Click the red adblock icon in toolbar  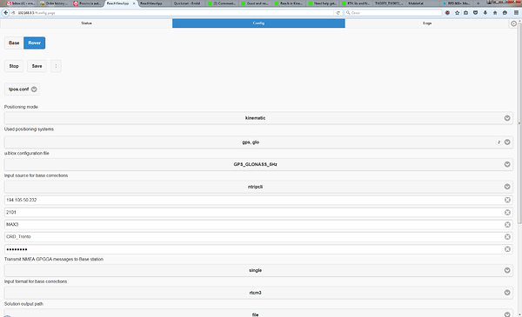447,13
